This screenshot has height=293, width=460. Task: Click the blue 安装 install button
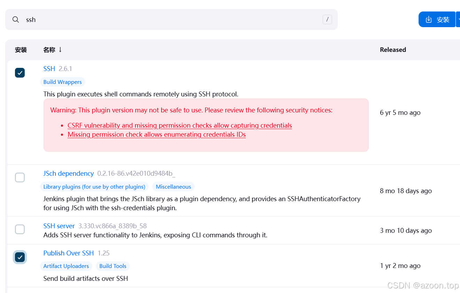pyautogui.click(x=437, y=19)
